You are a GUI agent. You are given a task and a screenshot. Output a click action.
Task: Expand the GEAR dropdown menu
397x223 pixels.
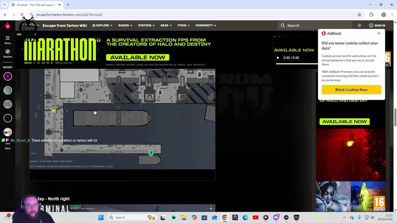point(166,25)
